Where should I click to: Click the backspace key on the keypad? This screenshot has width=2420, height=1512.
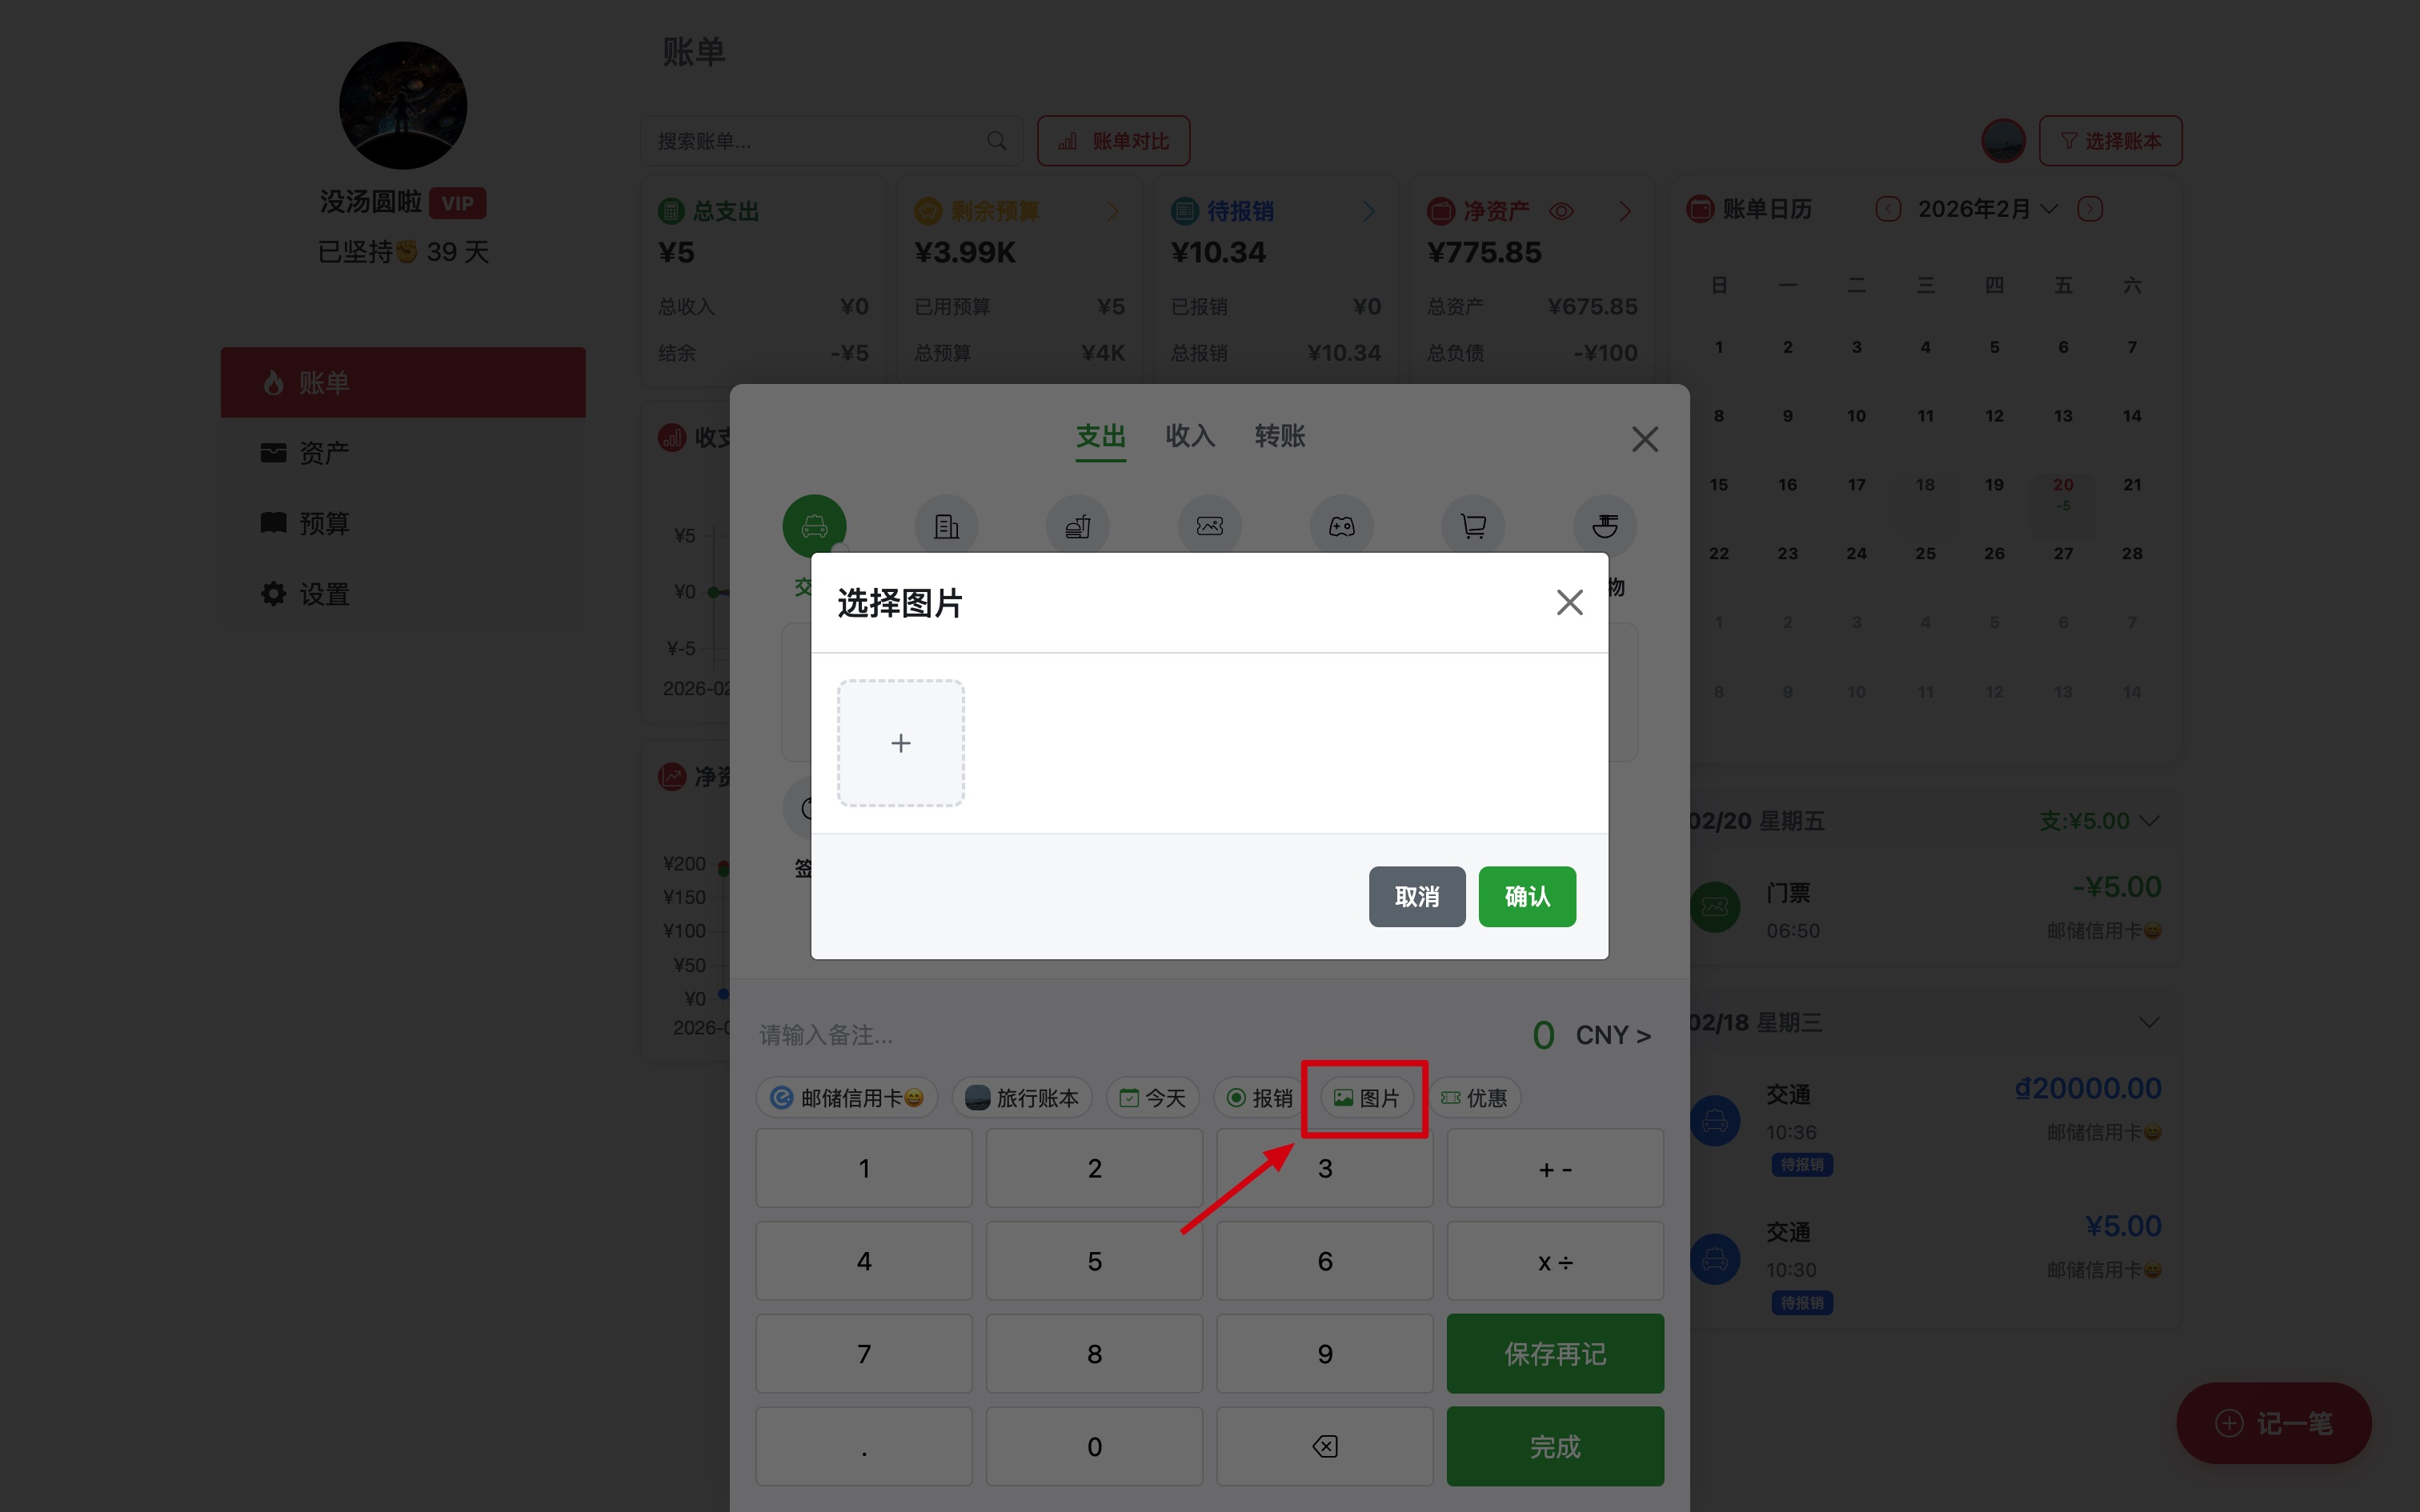click(1324, 1446)
